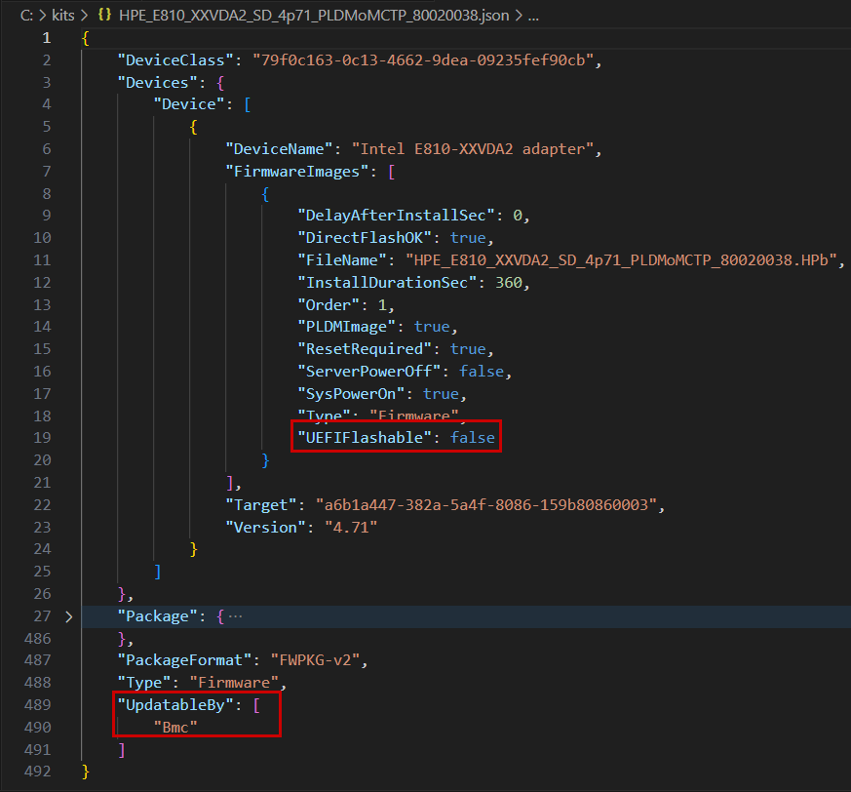The image size is (851, 792).
Task: Open the trailing ellipsis breadcrumb segment
Action: tap(532, 17)
